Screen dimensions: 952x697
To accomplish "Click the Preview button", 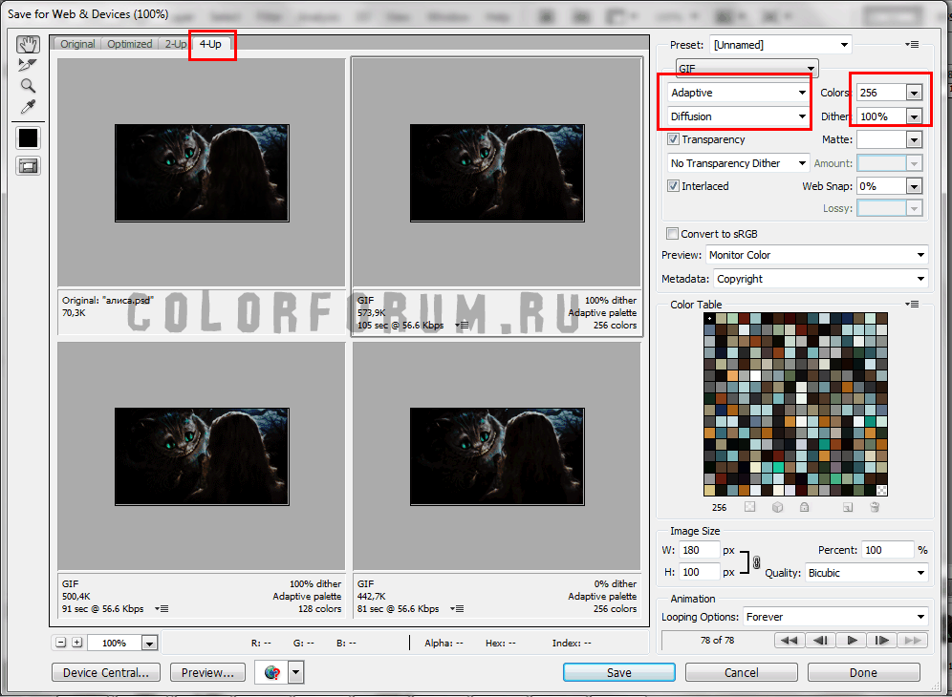I will pyautogui.click(x=207, y=672).
